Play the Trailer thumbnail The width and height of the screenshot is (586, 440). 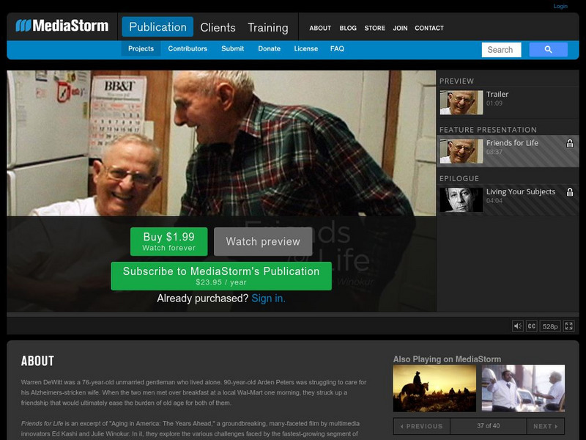(x=461, y=103)
